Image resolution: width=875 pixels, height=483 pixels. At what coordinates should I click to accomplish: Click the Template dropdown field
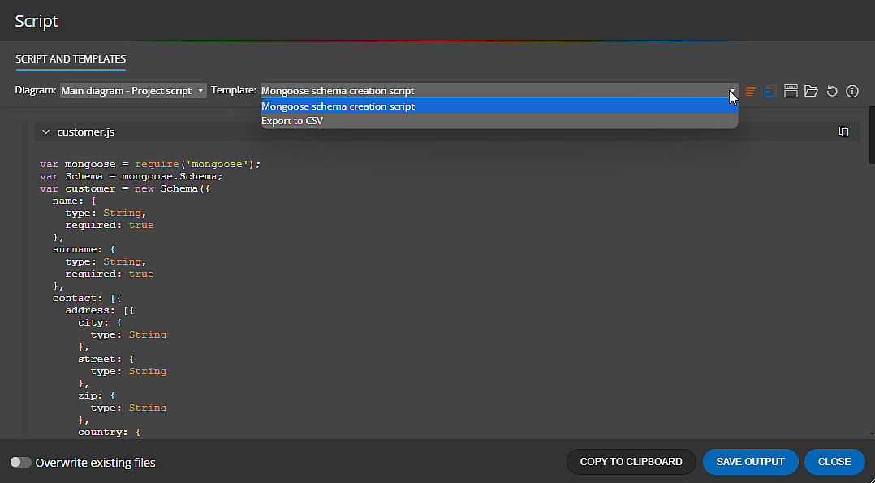[x=497, y=91]
